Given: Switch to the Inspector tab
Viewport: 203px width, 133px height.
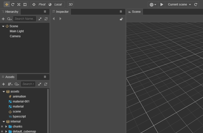Looking at the screenshot, I should click(x=61, y=12).
